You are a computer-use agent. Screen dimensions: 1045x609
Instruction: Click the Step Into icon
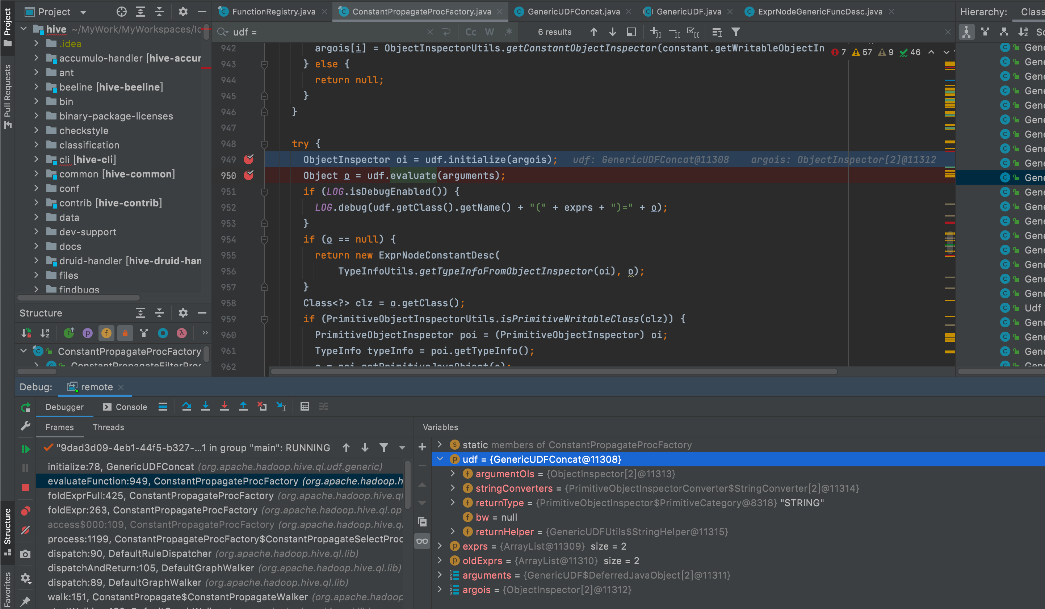point(205,406)
